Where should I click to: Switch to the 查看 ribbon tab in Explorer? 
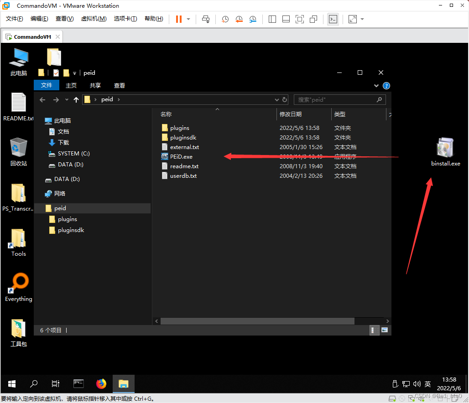coord(120,86)
